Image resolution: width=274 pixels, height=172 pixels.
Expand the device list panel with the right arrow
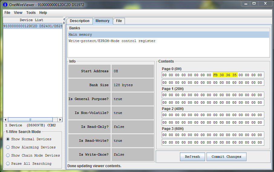pos(64,23)
